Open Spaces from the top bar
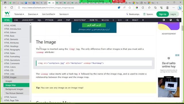 148,14
